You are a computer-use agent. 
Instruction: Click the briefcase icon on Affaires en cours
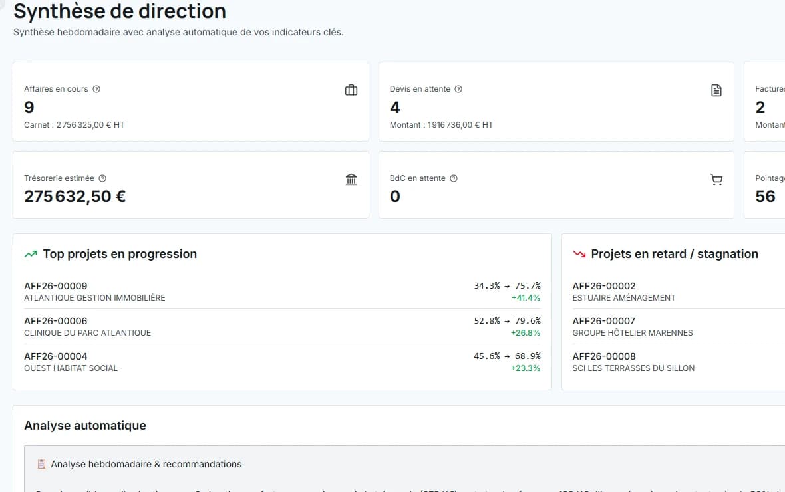tap(351, 90)
